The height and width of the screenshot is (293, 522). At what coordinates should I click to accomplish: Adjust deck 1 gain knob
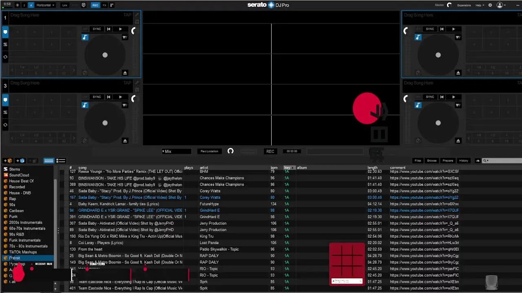(x=133, y=31)
